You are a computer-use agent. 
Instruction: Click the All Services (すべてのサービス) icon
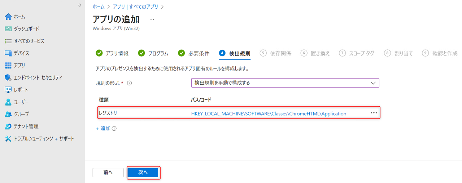point(8,41)
